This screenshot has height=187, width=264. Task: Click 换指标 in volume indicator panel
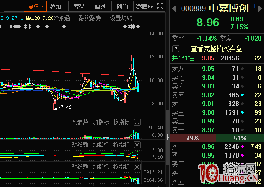click(x=121, y=122)
